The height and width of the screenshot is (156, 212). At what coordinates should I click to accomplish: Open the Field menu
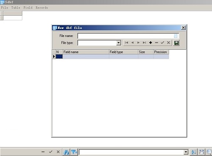tap(28, 8)
